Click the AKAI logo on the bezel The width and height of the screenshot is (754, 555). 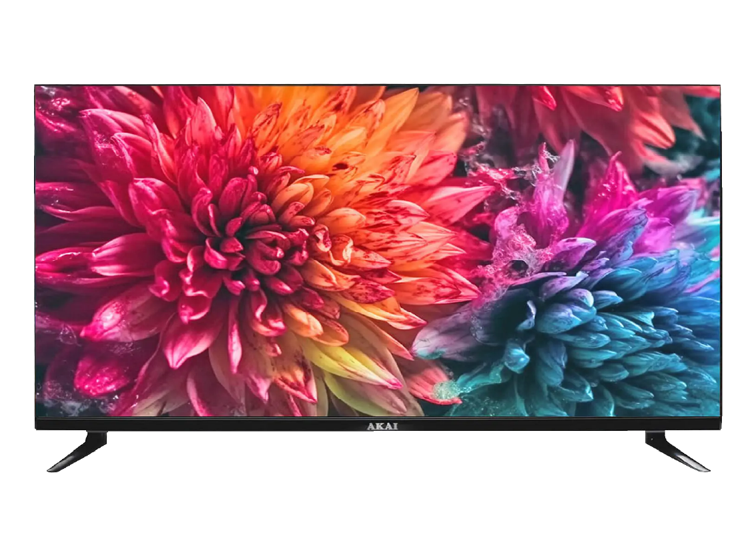382,426
